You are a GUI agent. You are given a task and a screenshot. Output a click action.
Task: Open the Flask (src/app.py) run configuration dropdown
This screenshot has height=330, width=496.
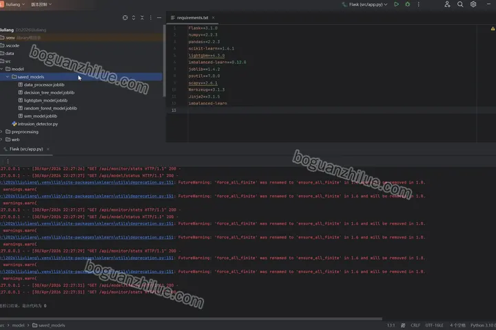tap(364, 4)
